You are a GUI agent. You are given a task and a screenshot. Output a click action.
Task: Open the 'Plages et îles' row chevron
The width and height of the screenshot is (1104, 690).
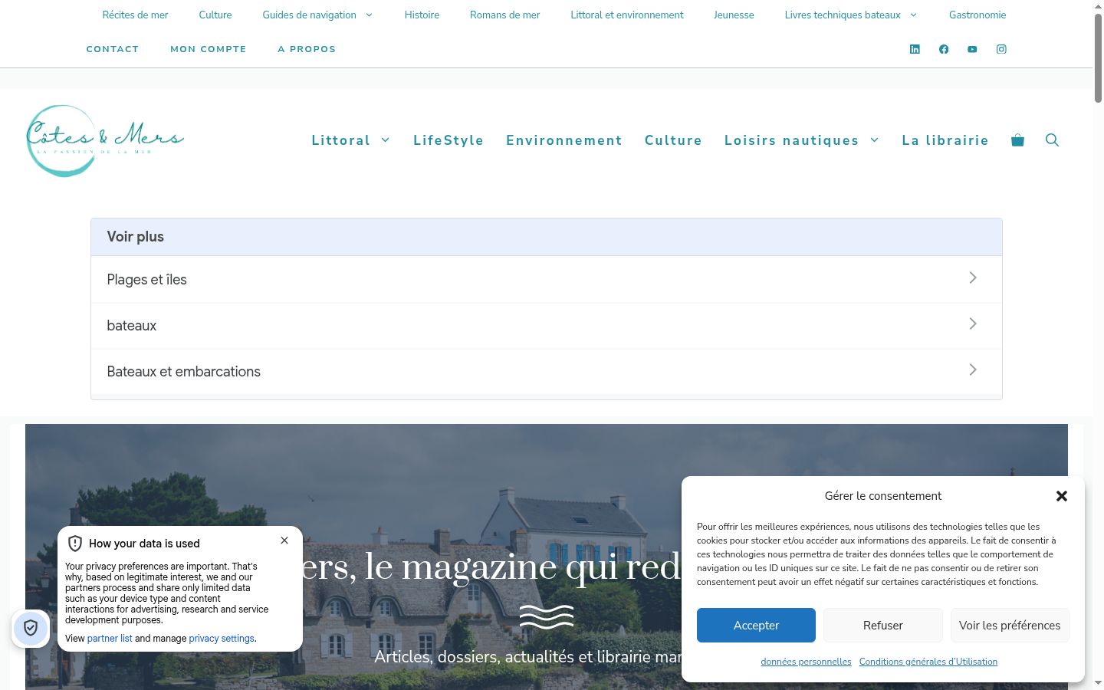click(972, 278)
